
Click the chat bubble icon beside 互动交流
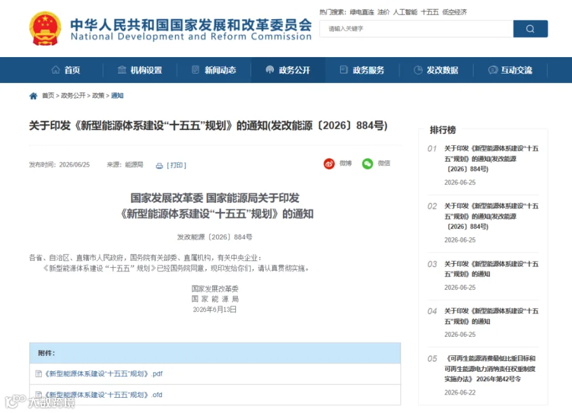tap(493, 70)
